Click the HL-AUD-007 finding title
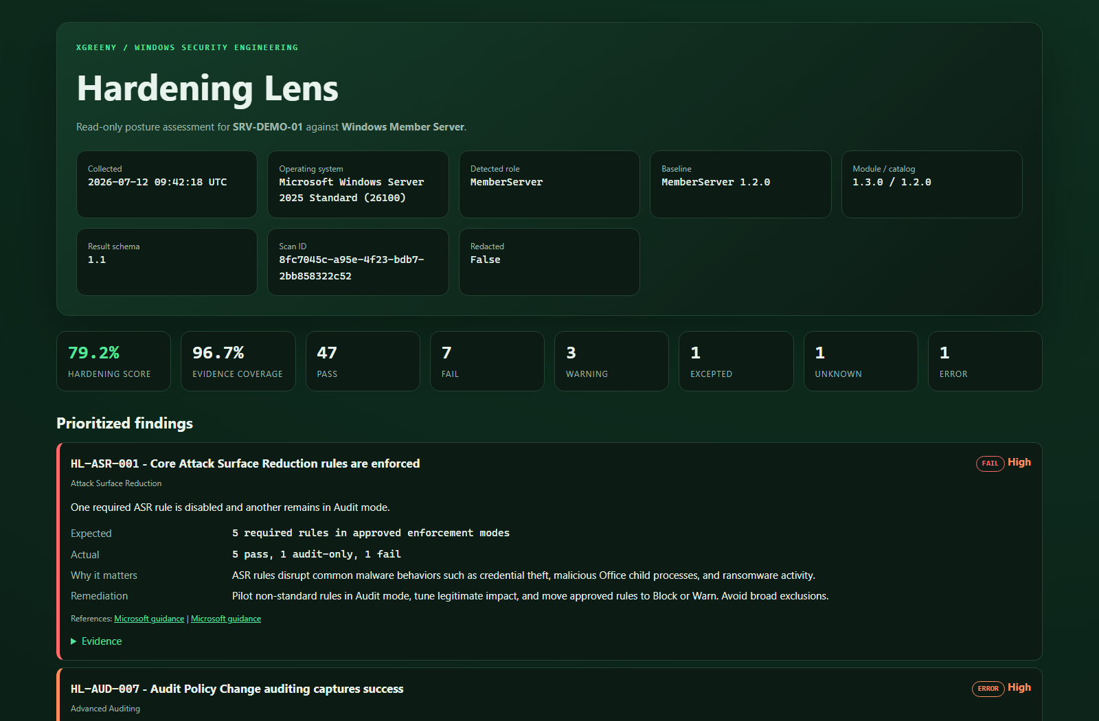The image size is (1099, 721). click(237, 689)
